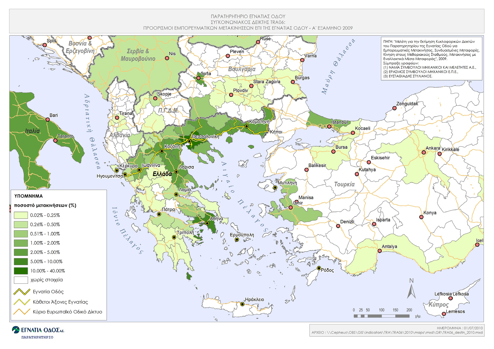Click the Taranto city marker
494x349 pixels.
pos(55,141)
